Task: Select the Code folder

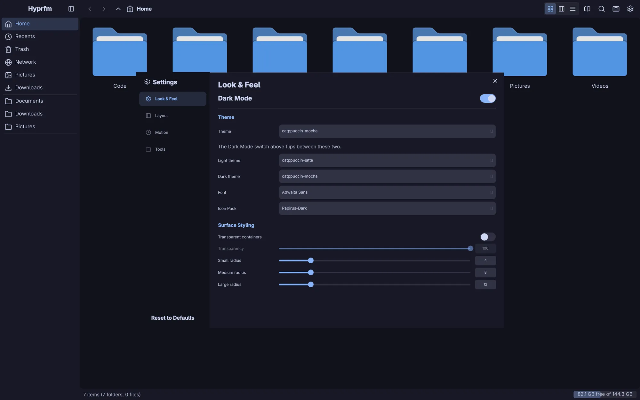Action: point(120,59)
